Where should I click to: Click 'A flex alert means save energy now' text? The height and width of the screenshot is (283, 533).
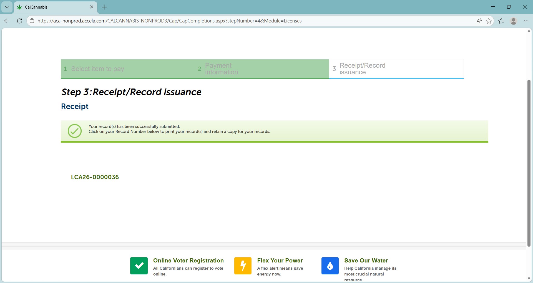(x=280, y=271)
